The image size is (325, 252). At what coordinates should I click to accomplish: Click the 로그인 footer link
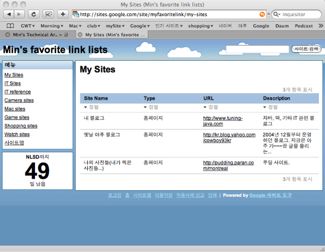click(x=115, y=195)
